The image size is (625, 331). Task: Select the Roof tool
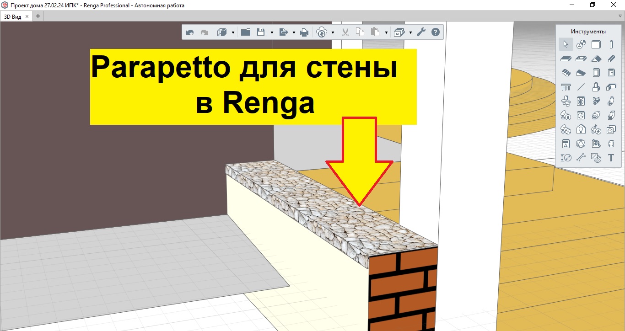(x=596, y=59)
